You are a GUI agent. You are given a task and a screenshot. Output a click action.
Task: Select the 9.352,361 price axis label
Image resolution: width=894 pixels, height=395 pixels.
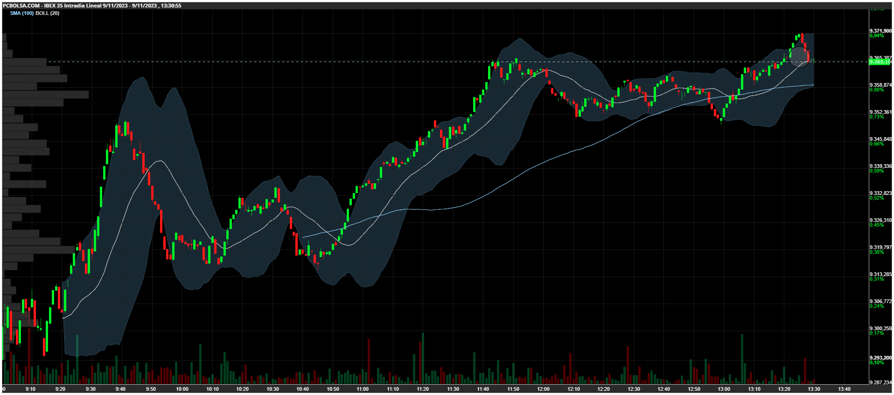880,112
